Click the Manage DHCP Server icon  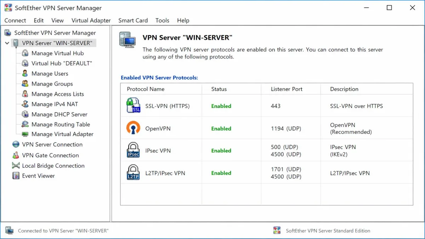tap(25, 114)
